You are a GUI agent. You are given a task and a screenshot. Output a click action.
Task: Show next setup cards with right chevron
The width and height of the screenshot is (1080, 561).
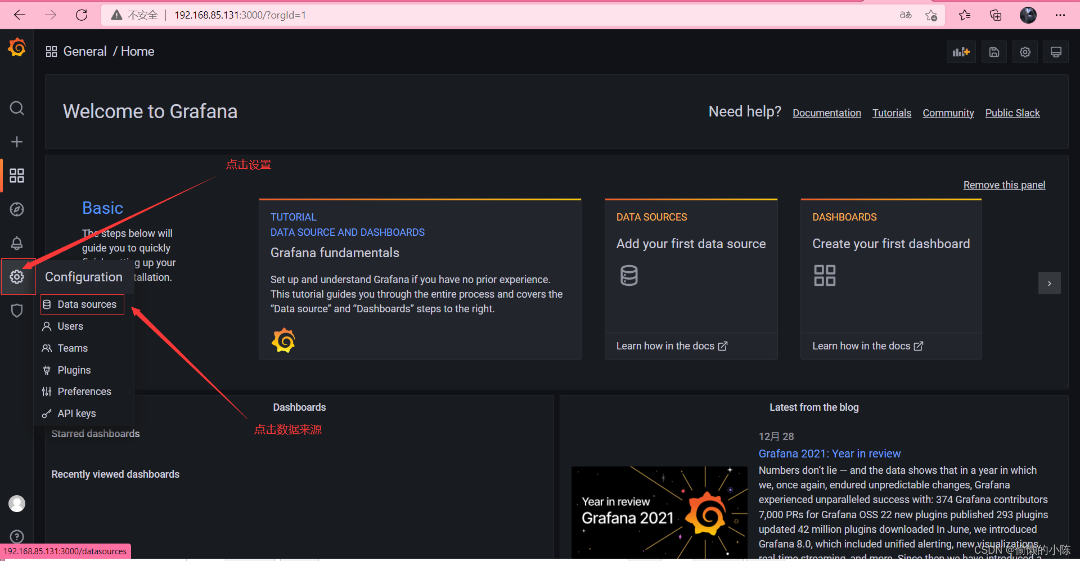(1049, 284)
